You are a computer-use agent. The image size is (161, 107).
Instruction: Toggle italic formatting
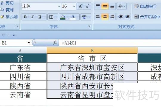point(32,17)
